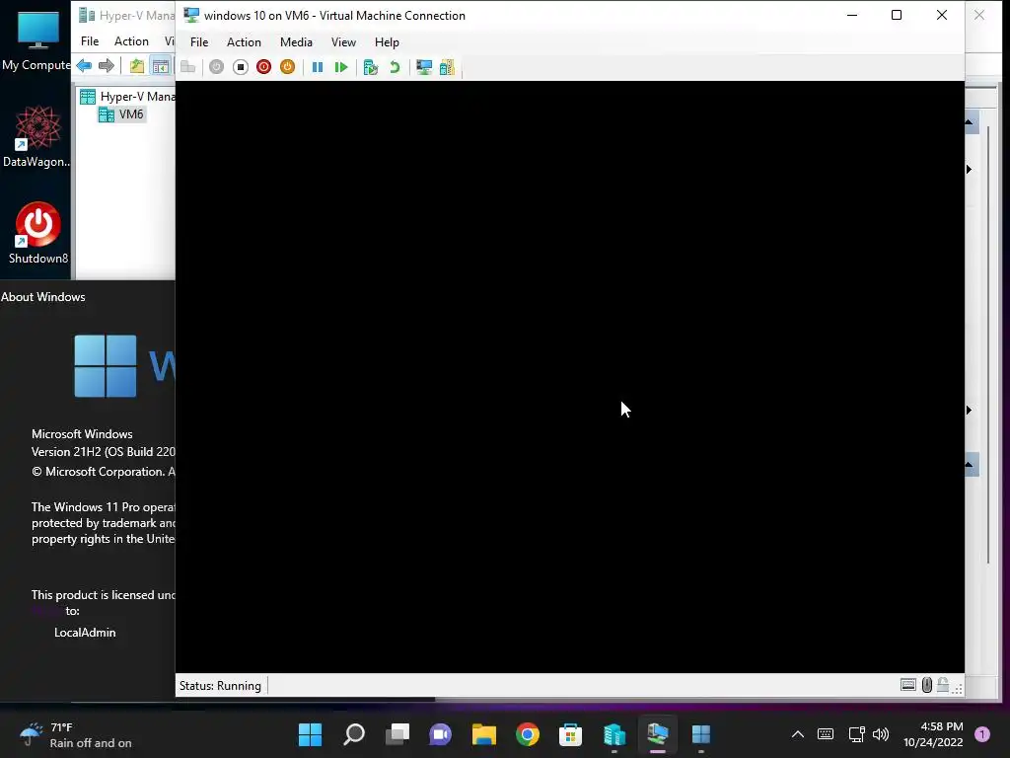Open the weather widget showing 71°F

76,734
